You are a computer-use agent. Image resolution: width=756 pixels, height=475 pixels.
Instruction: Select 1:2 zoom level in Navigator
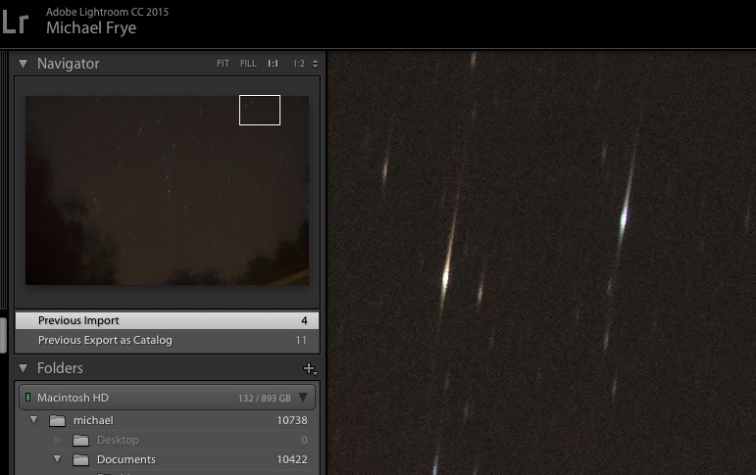point(298,64)
